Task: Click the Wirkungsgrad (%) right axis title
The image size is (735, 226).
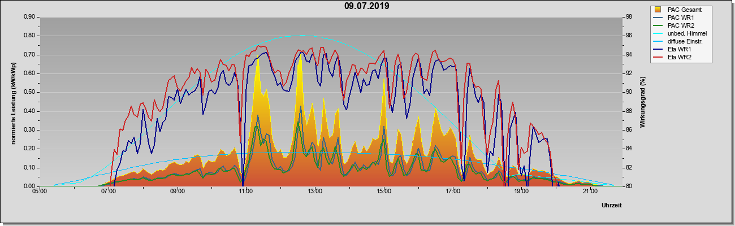Action: coord(643,102)
